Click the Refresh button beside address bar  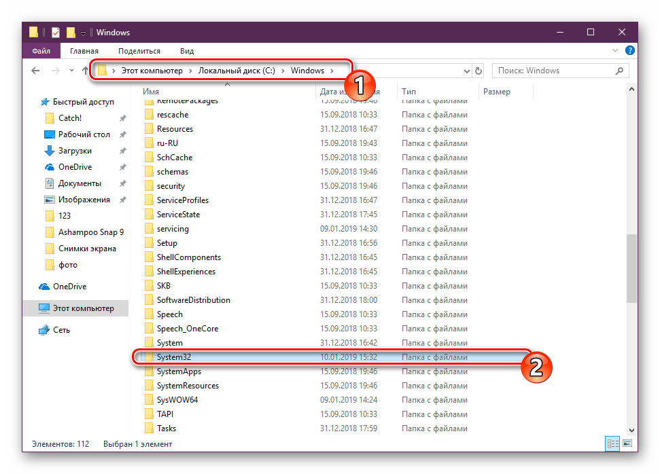(478, 71)
